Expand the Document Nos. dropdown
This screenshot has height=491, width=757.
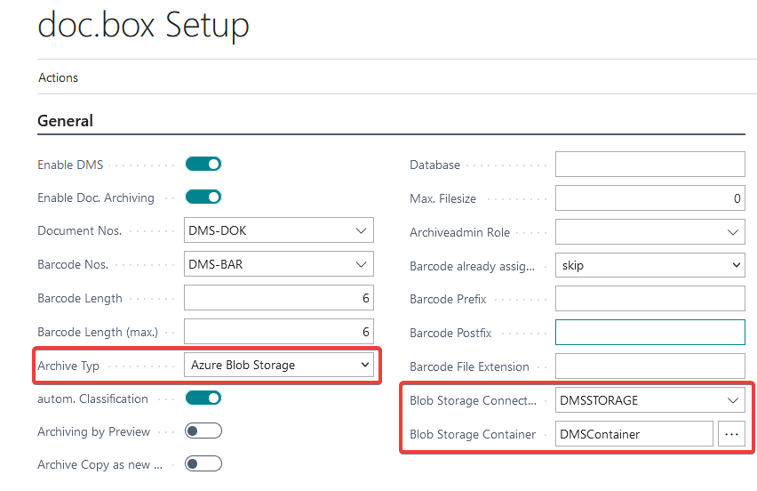[x=361, y=231]
